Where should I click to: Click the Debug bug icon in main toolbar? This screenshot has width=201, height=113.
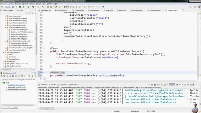click(x=24, y=7)
